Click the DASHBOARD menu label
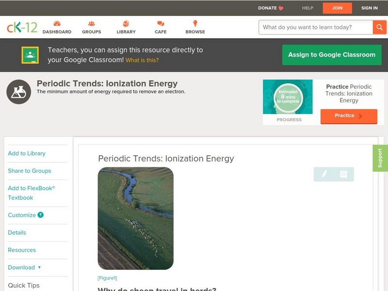Image resolution: width=388 pixels, height=291 pixels. [57, 32]
